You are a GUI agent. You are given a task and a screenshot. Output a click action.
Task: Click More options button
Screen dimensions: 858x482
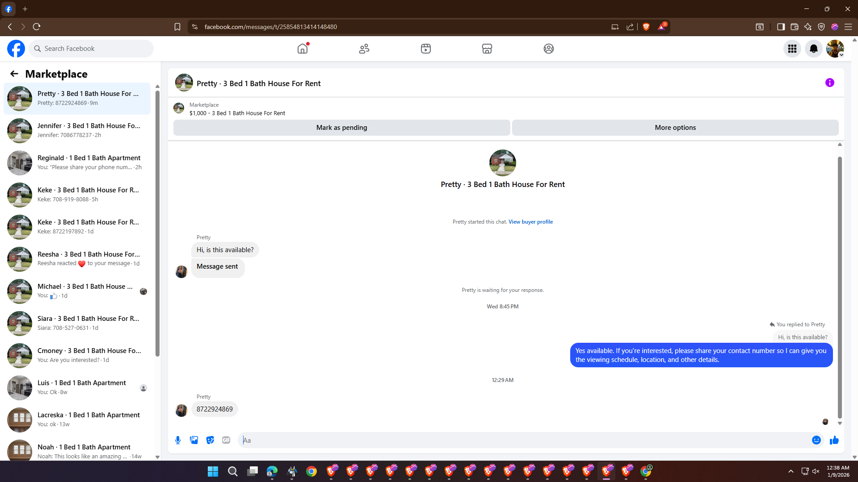[x=675, y=128]
